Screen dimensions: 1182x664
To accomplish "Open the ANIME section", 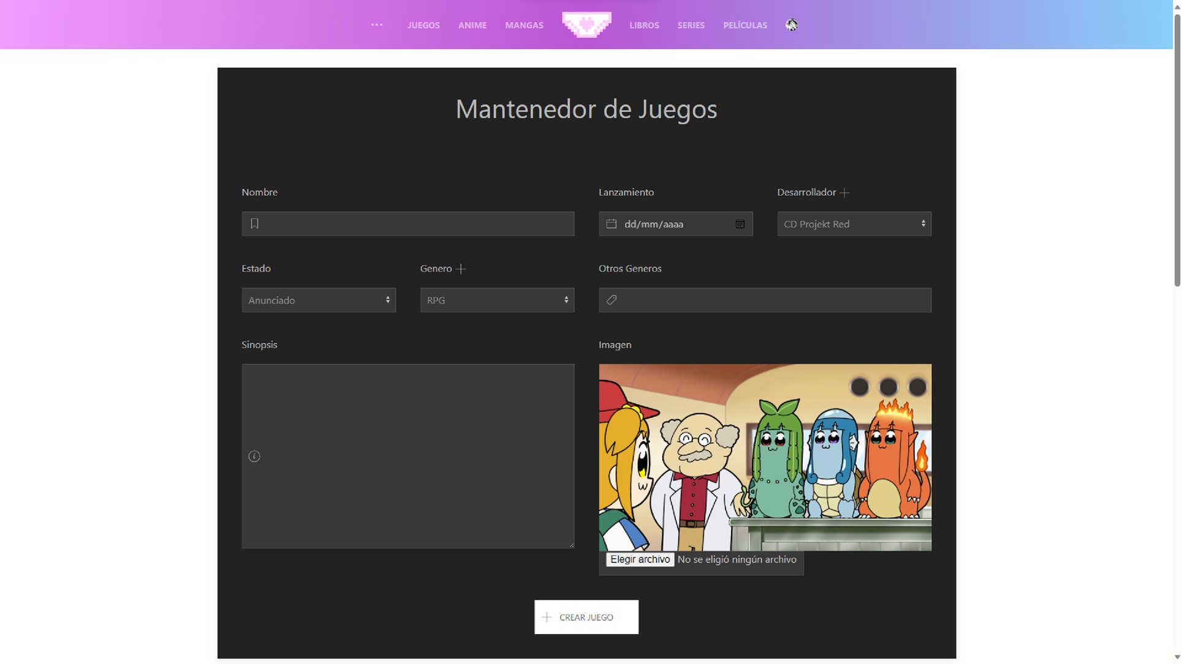I will (472, 25).
